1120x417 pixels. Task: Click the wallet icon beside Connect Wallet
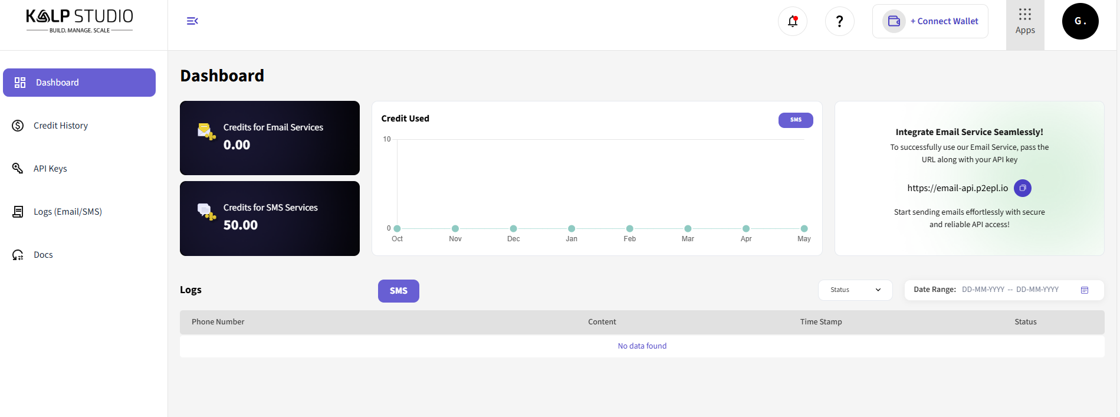(894, 21)
